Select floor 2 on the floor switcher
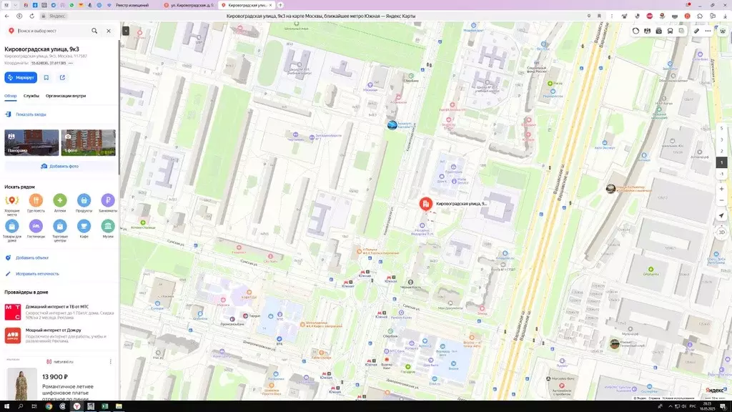 pos(722,151)
